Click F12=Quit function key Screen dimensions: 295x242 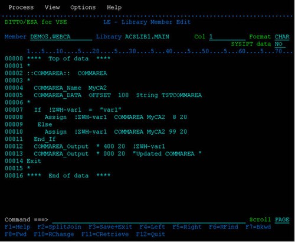coord(150,234)
